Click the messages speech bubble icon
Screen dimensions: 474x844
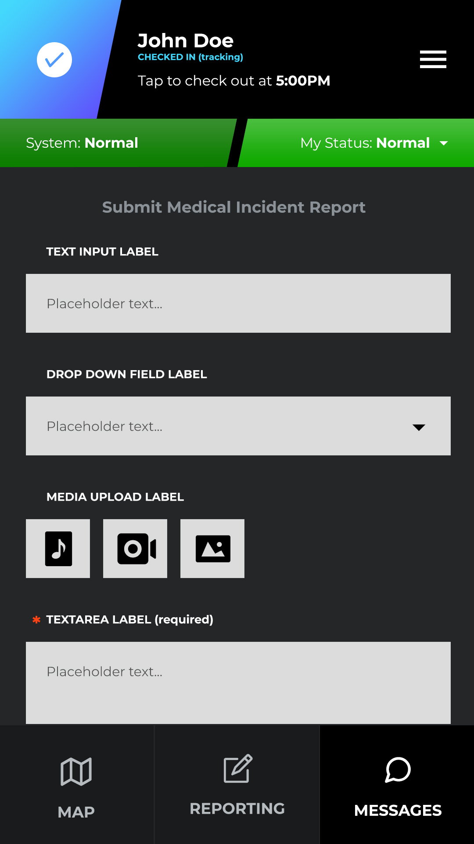[x=398, y=770]
